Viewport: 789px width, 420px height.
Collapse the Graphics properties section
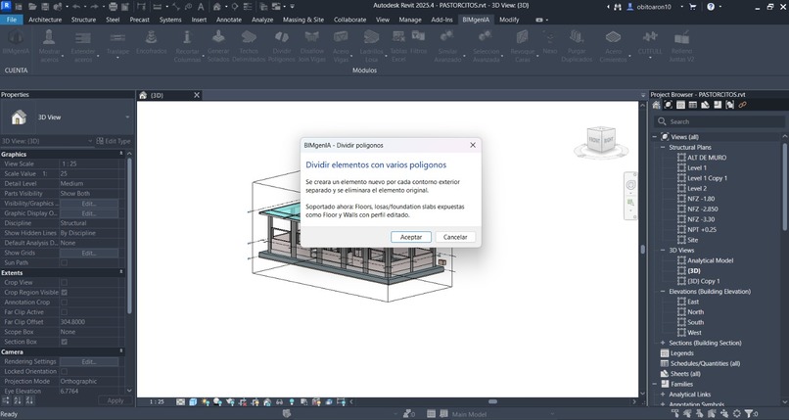120,154
